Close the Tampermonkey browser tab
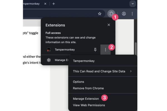This screenshot has width=167, height=111. click(x=45, y=4)
